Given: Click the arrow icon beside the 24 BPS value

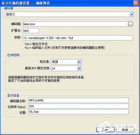Looking at the screenshot, I should [x=79, y=68].
